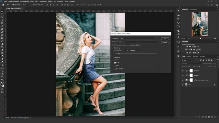Switch to the Каналы tab
The width and height of the screenshot is (219, 123).
(189, 56)
